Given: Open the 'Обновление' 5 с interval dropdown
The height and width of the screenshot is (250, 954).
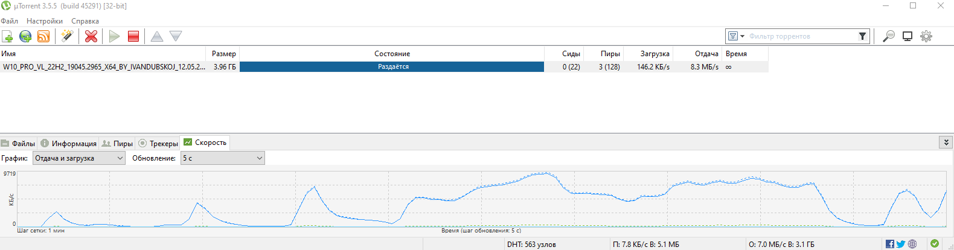Looking at the screenshot, I should [222, 158].
